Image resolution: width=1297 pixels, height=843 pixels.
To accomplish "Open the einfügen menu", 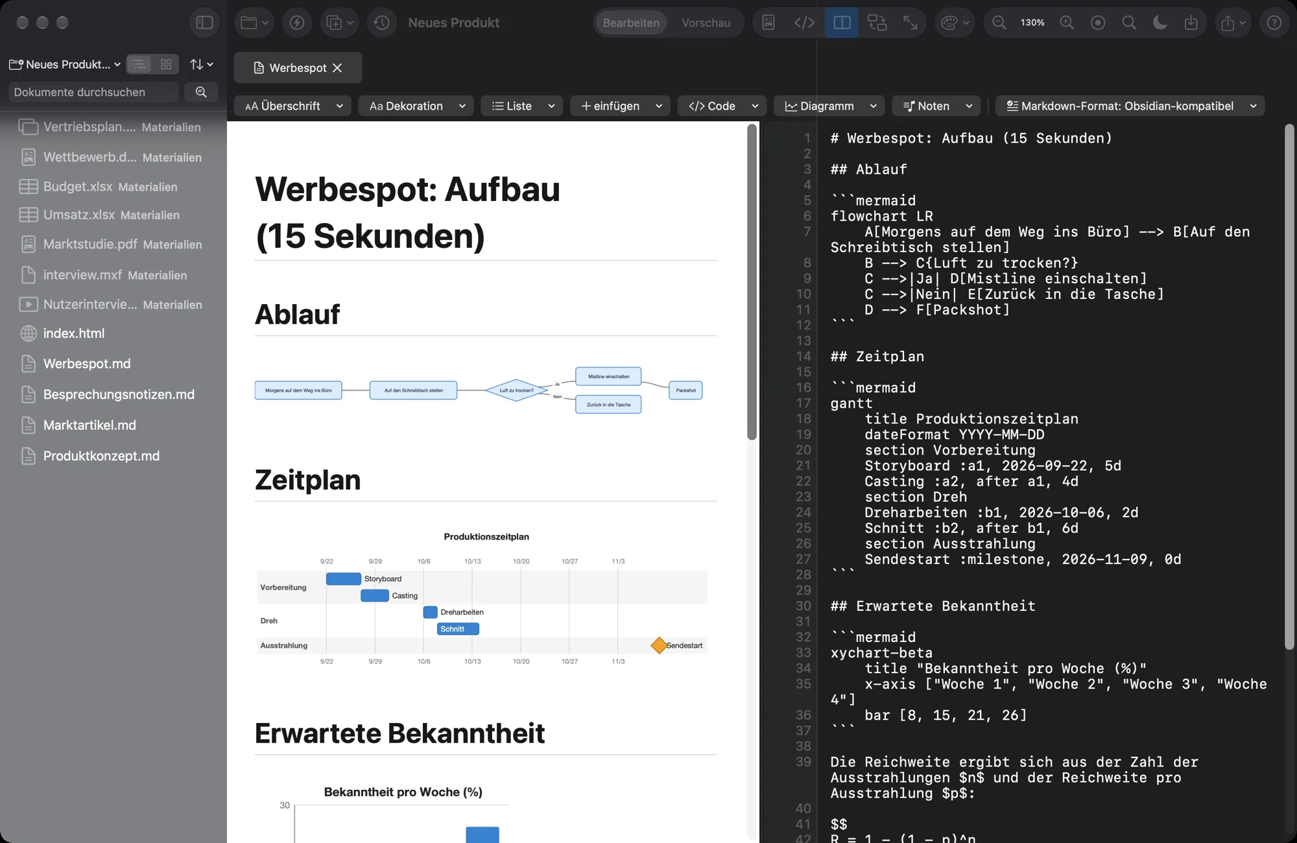I will (x=620, y=106).
